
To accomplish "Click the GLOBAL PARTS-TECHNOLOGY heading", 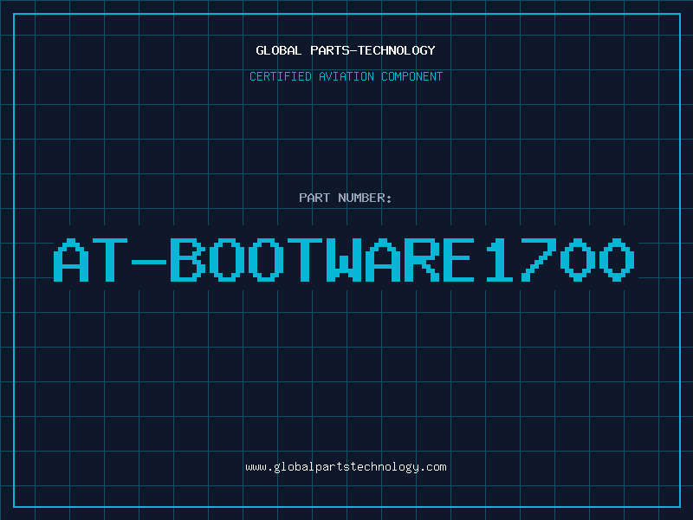I will [x=346, y=50].
